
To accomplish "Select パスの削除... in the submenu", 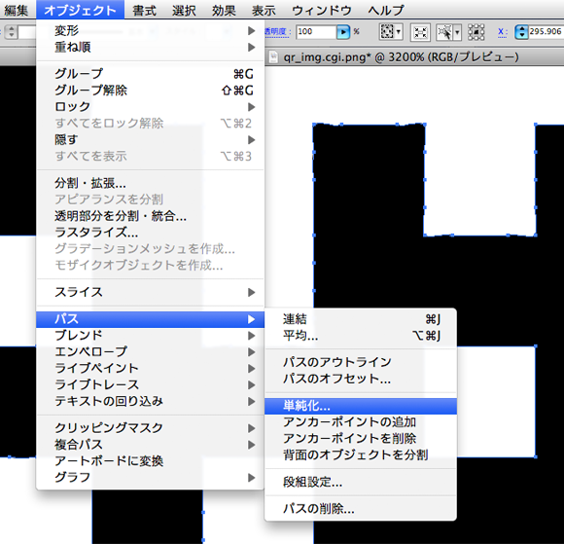I will point(361,509).
